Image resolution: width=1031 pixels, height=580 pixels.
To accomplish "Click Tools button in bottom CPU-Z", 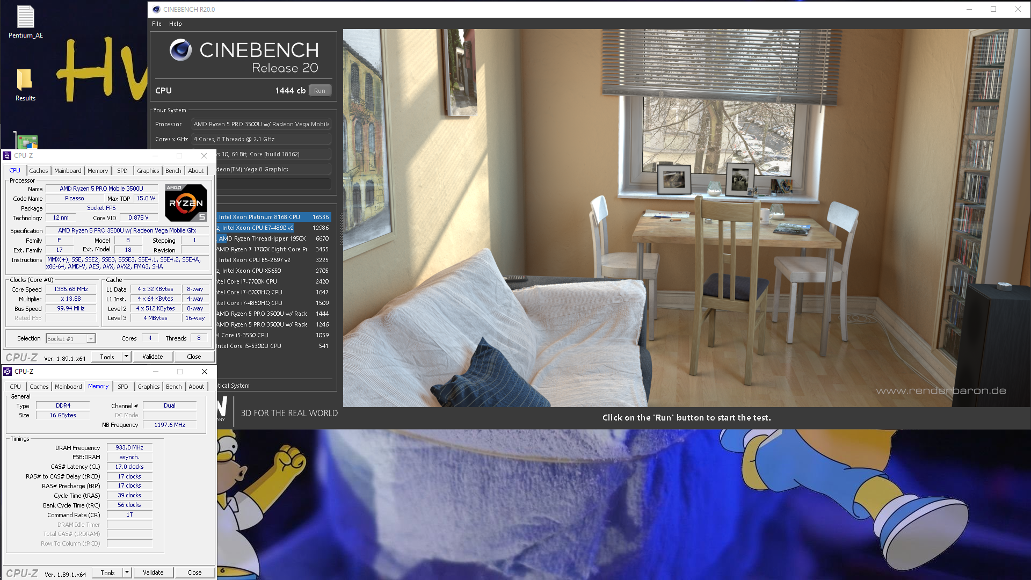I will pos(107,572).
